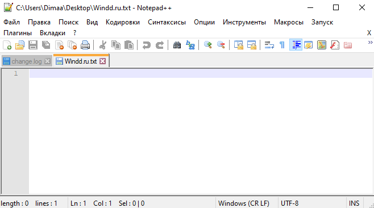Undo last action arrow icon

click(x=147, y=45)
